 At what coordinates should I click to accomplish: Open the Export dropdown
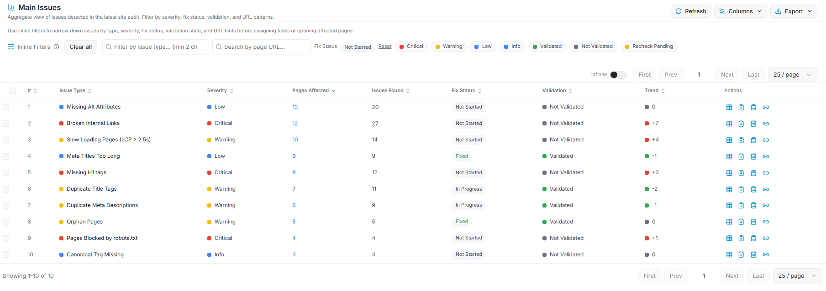(x=794, y=11)
